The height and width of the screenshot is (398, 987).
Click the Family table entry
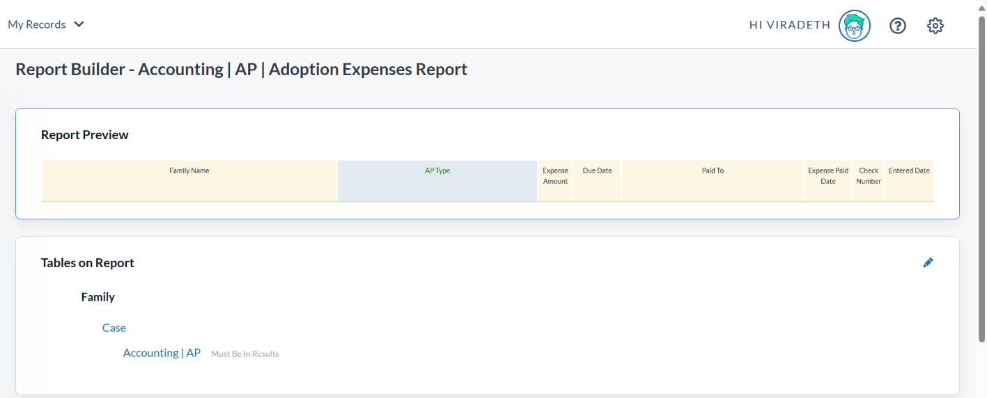(x=98, y=297)
